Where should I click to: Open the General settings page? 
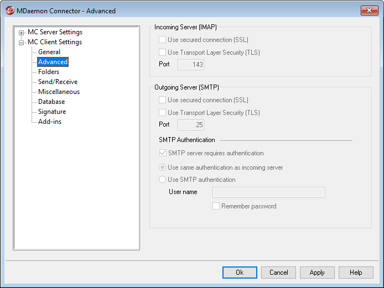(49, 52)
